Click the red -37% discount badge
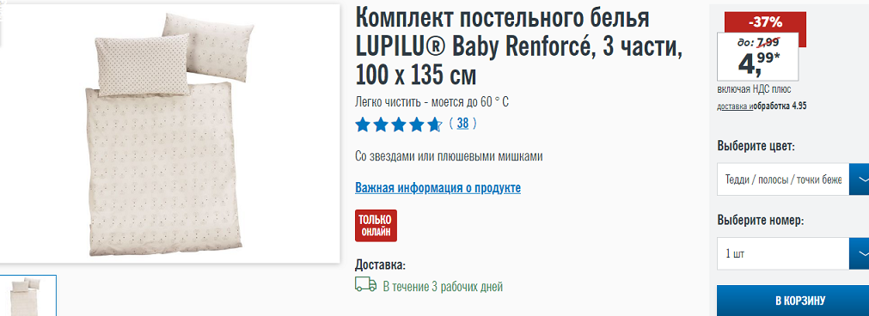The height and width of the screenshot is (316, 869). (765, 22)
